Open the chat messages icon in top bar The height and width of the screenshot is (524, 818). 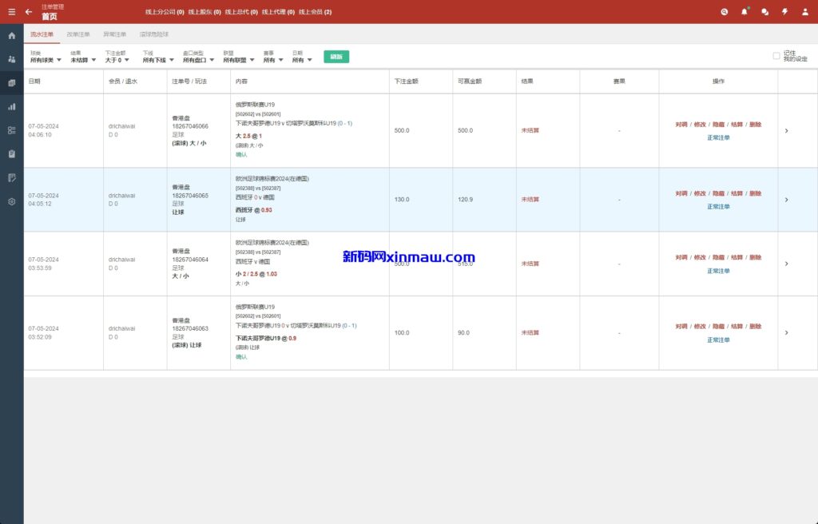(x=764, y=12)
